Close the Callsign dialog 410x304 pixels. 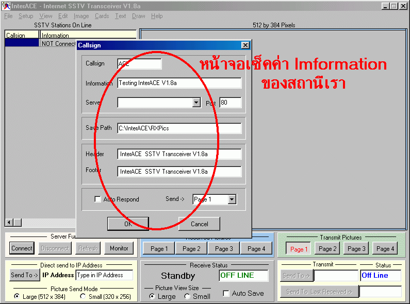[x=245, y=45]
